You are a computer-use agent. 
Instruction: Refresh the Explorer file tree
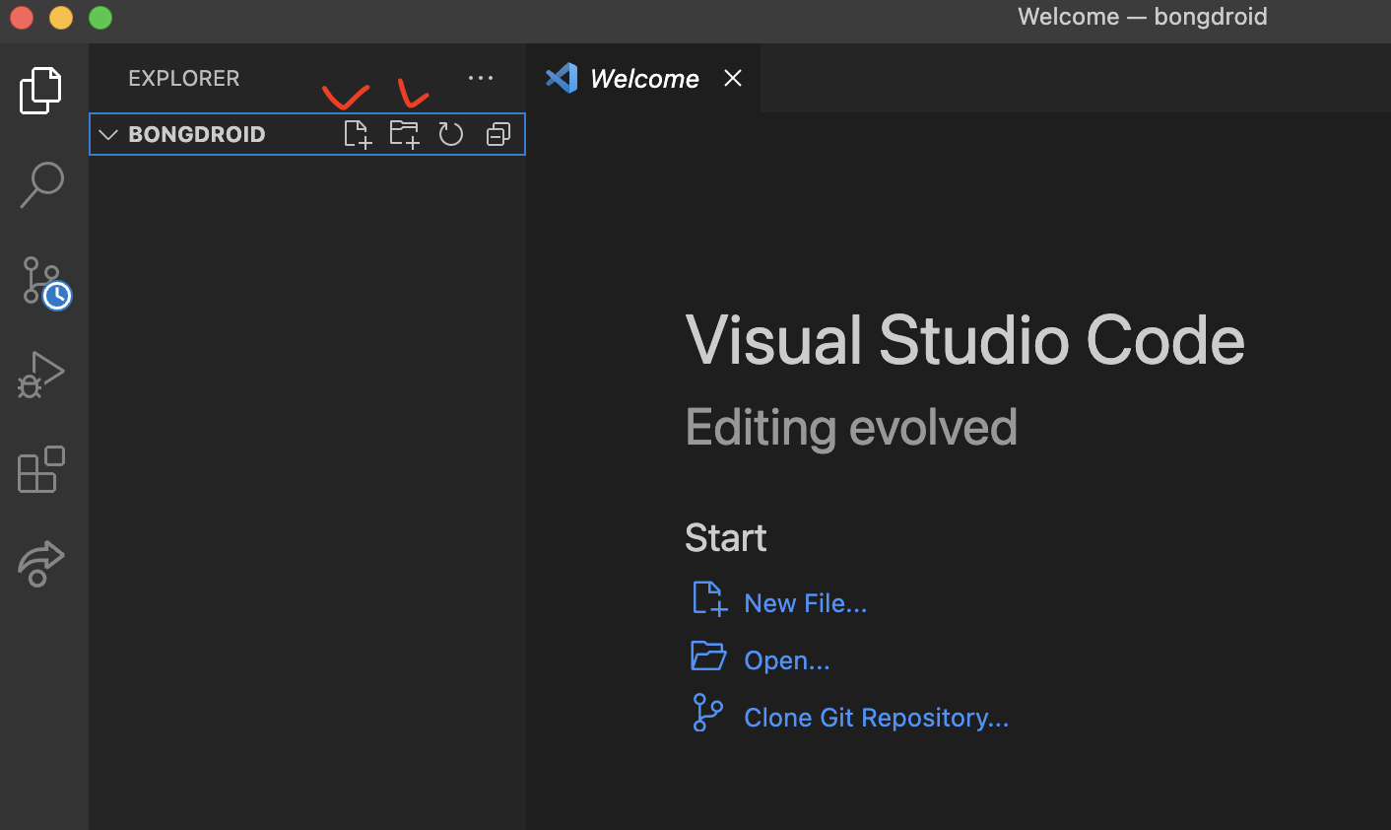[451, 134]
